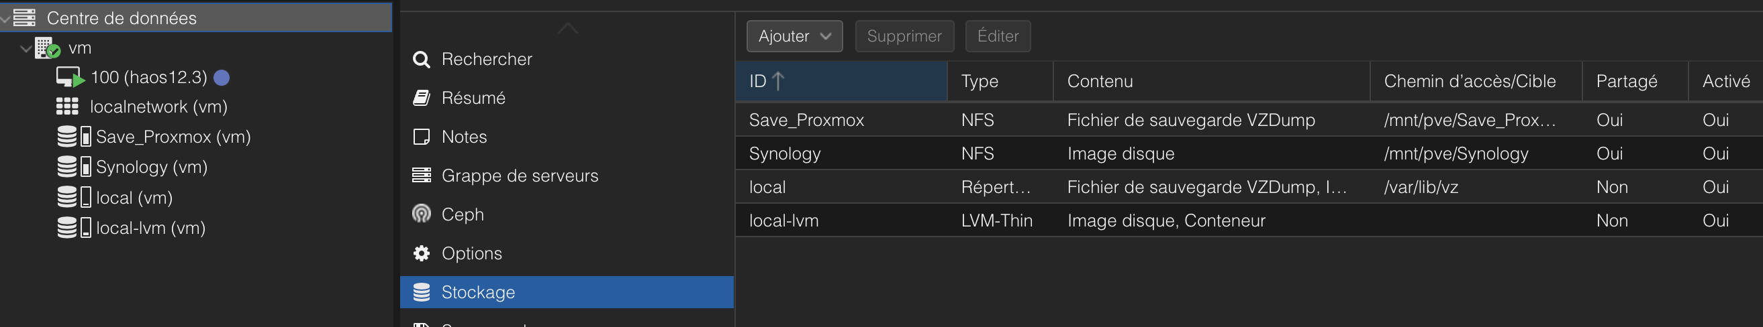Click the Synology storage icon in tree

[x=74, y=167]
